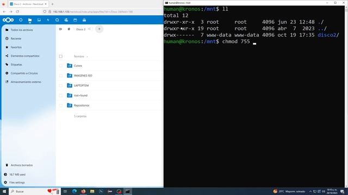Check the IMAGENES ISO folder checkbox

(61, 76)
